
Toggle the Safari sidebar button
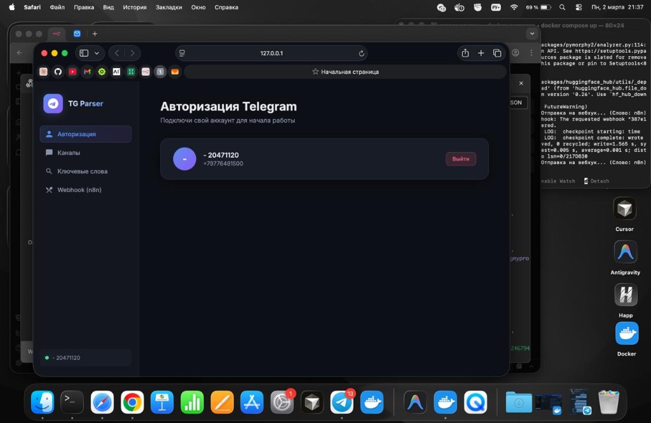(84, 53)
